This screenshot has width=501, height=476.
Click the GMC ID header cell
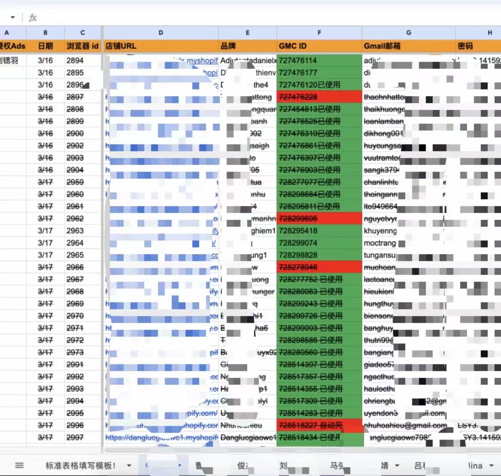319,46
